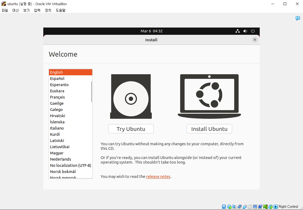This screenshot has width=303, height=210.
Task: Select Íslenska language
Action: 71,122
